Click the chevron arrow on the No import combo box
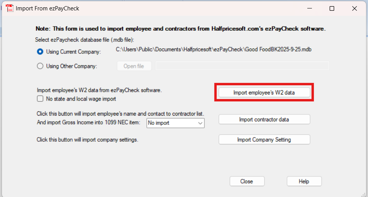The height and width of the screenshot is (197, 368). point(200,123)
